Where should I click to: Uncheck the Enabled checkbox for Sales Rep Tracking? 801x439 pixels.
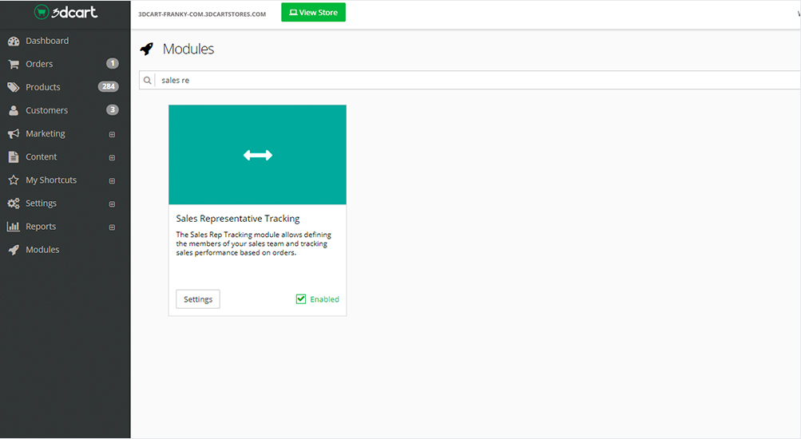[x=301, y=299]
